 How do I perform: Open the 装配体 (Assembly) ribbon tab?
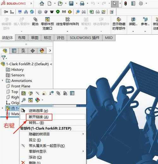pos(8,38)
